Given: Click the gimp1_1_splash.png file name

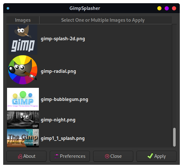Looking at the screenshot, I should [63, 138].
